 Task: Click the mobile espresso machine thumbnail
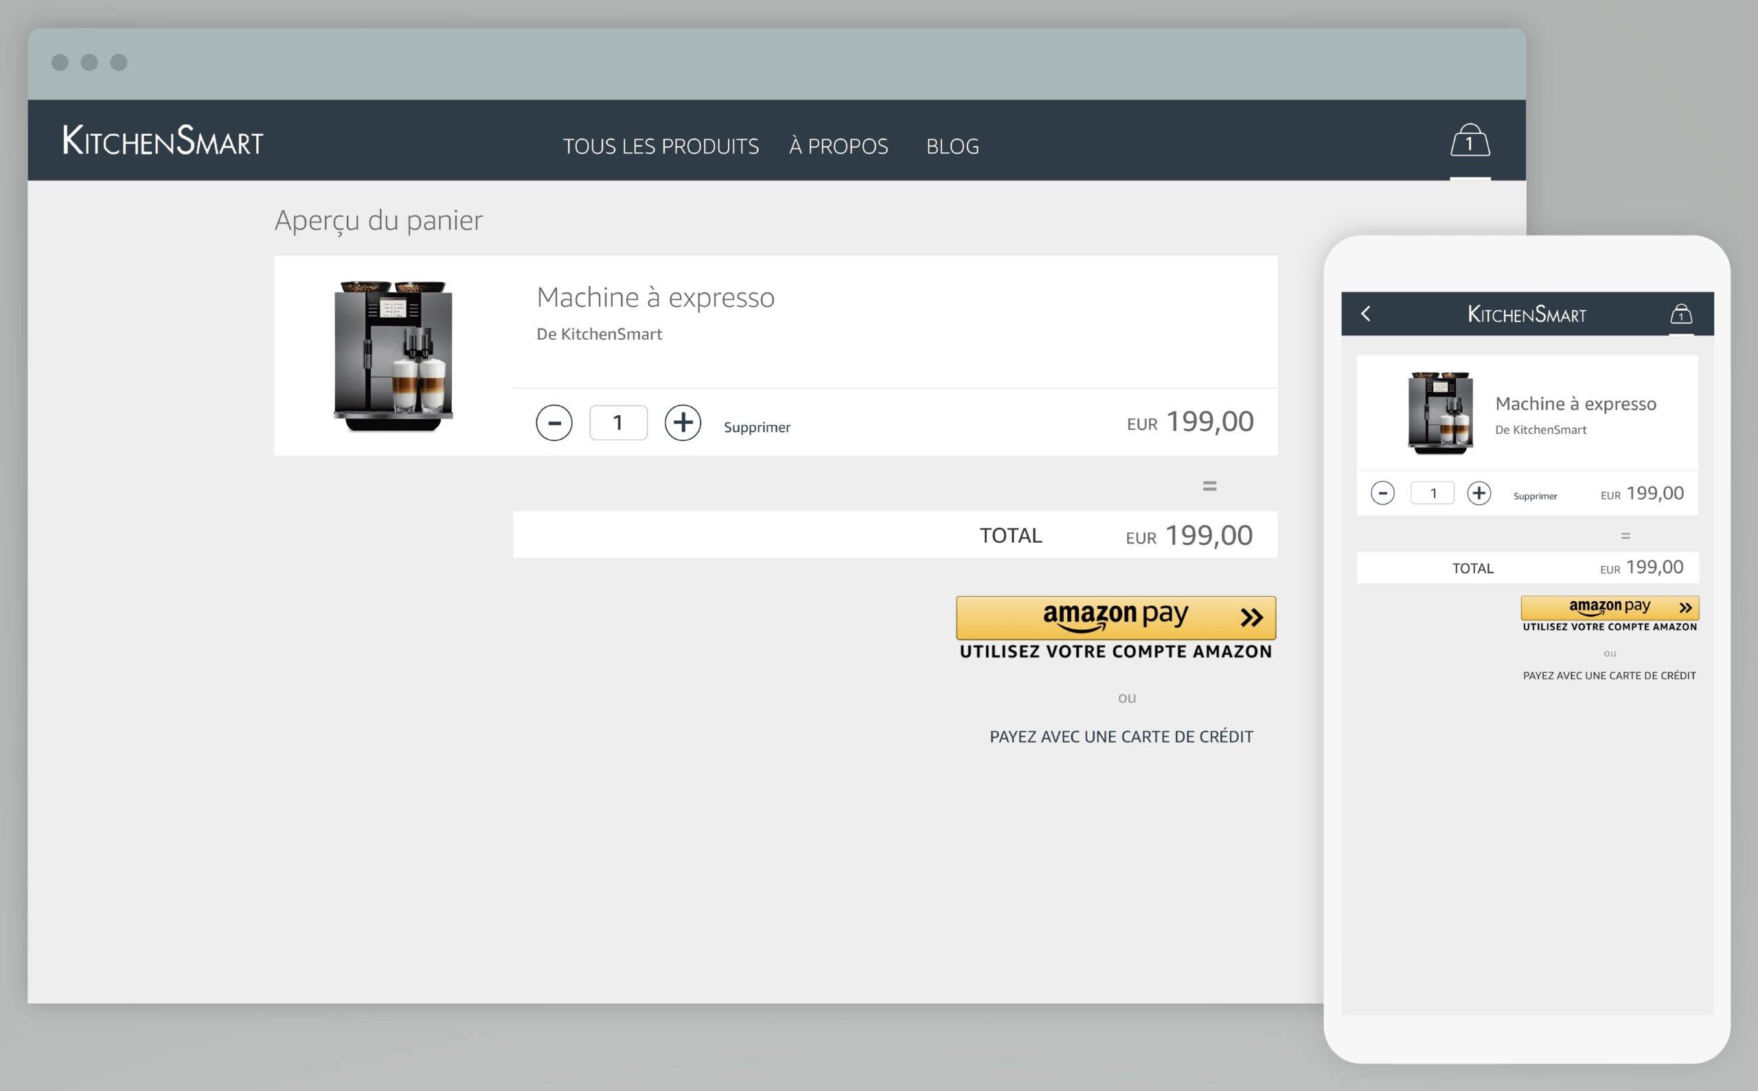(1440, 413)
